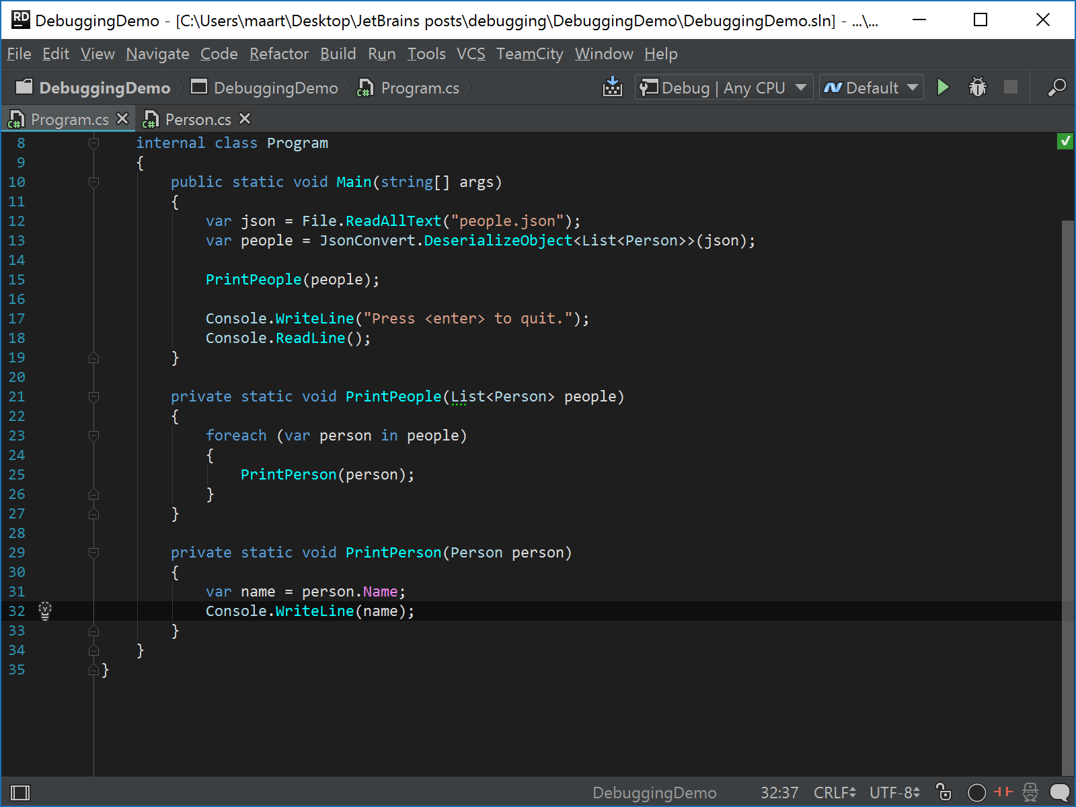
Task: Collapse foreach block fold on line 23
Action: click(93, 435)
